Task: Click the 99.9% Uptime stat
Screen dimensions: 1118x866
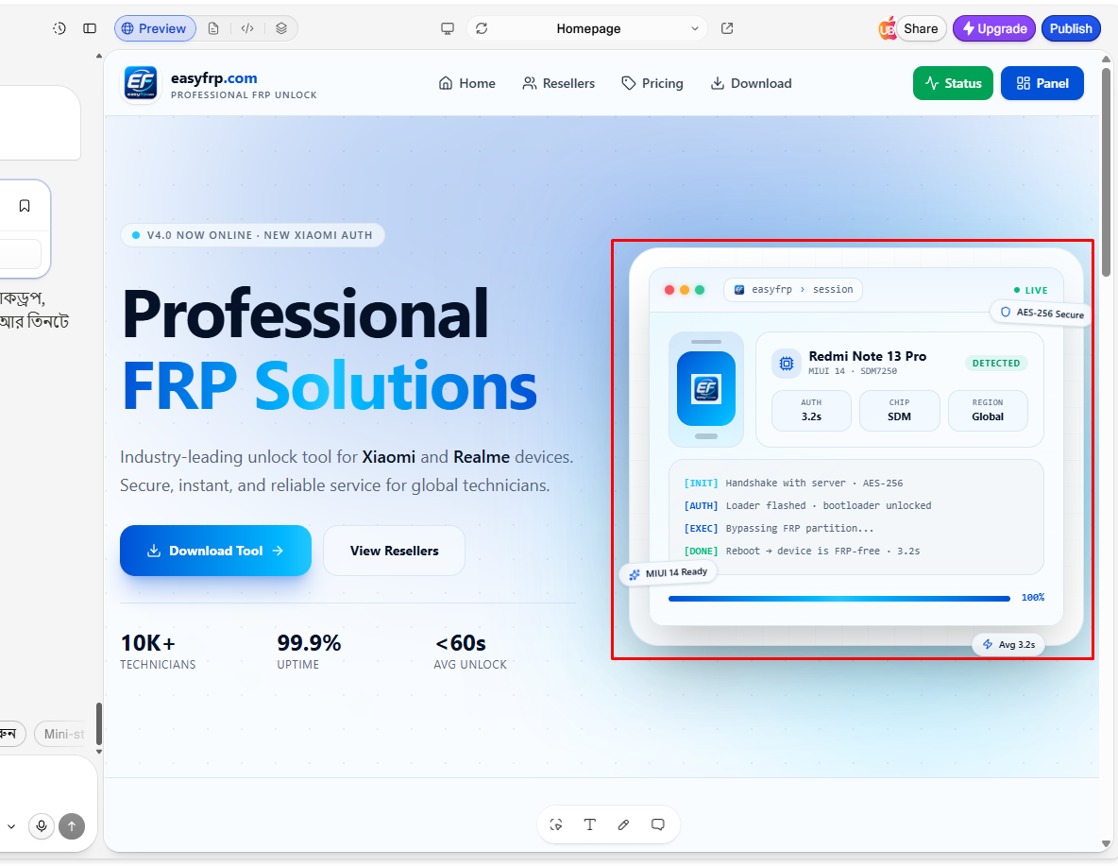Action: click(309, 652)
